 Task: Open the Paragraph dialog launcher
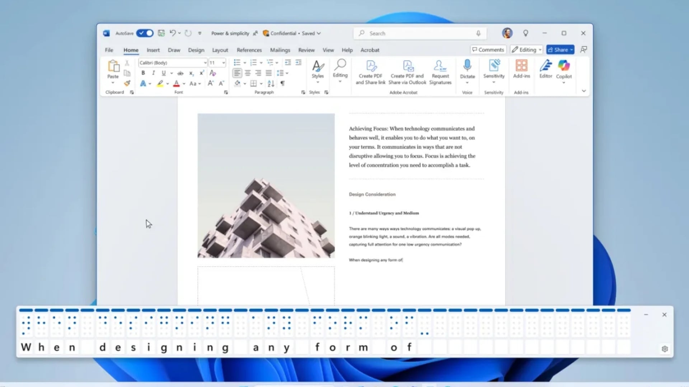click(303, 92)
